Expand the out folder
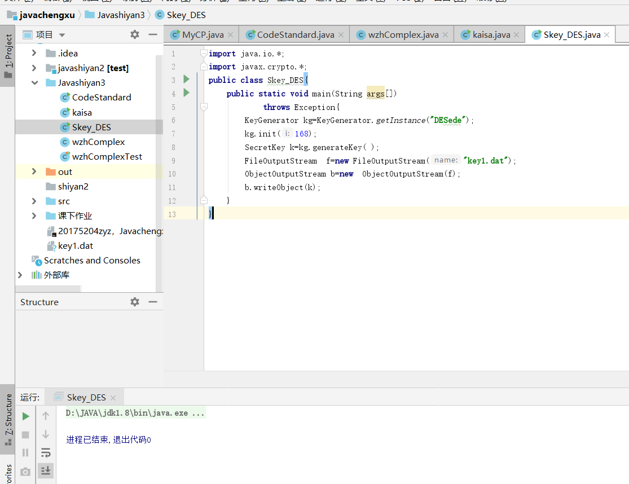The width and height of the screenshot is (629, 484). pos(34,171)
